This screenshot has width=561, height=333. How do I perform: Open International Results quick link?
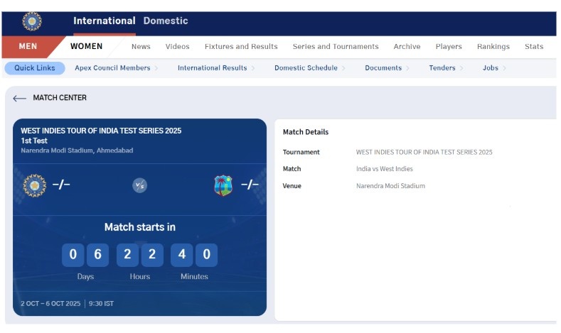[x=212, y=68]
